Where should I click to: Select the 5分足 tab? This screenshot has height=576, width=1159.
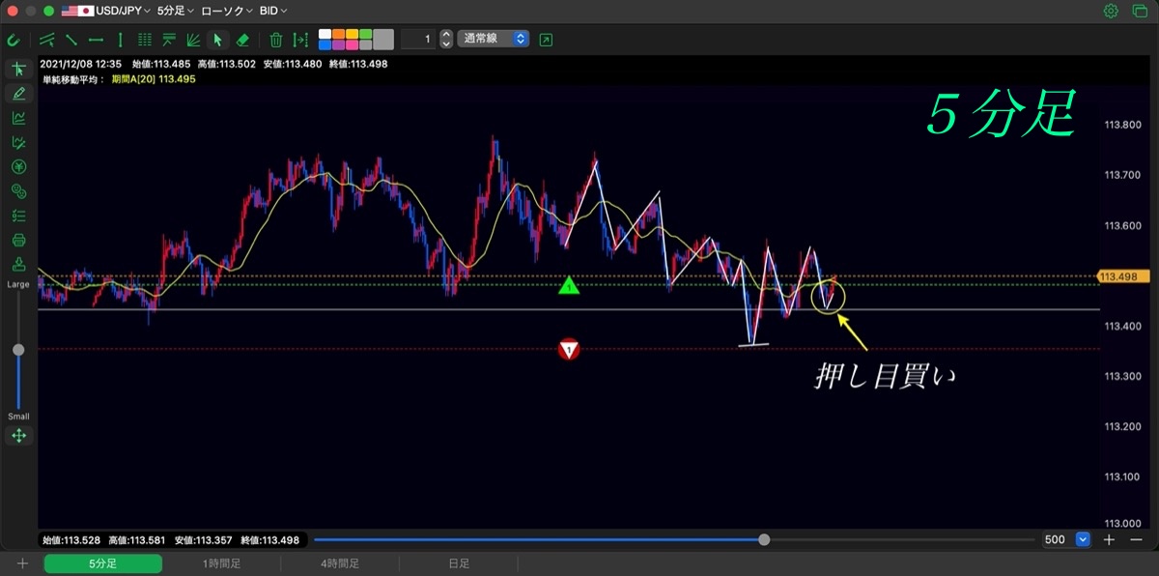[x=102, y=563]
